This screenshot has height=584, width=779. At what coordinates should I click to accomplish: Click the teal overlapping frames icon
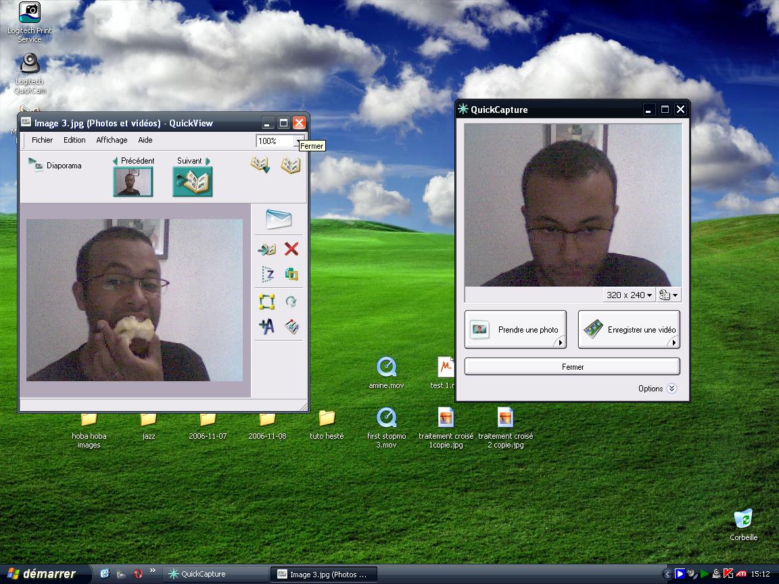[291, 274]
